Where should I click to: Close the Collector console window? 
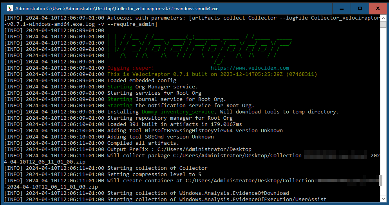[x=378, y=9]
